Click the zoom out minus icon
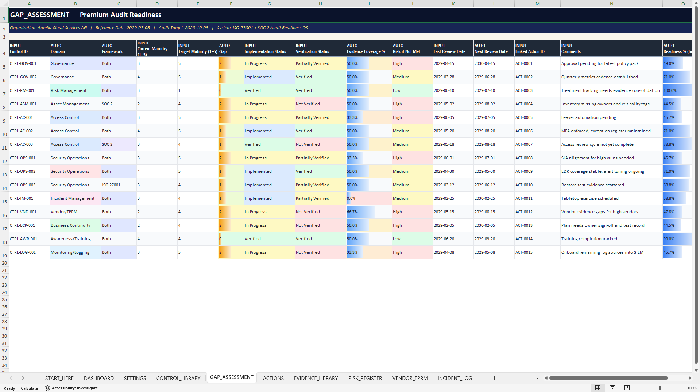Screen dimensions: 700x392 pos(638,388)
